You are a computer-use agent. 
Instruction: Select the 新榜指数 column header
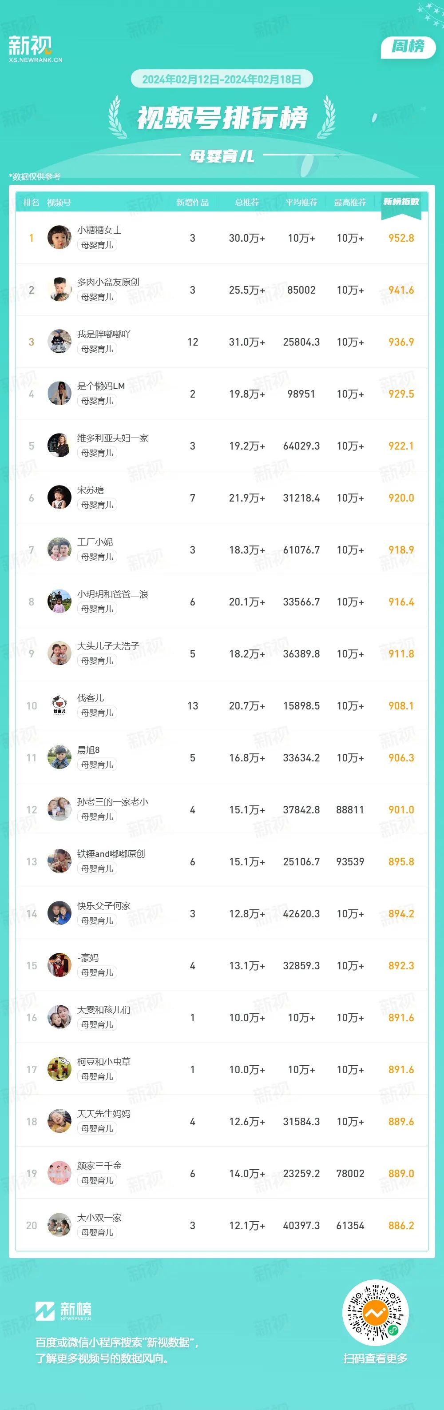pyautogui.click(x=401, y=202)
